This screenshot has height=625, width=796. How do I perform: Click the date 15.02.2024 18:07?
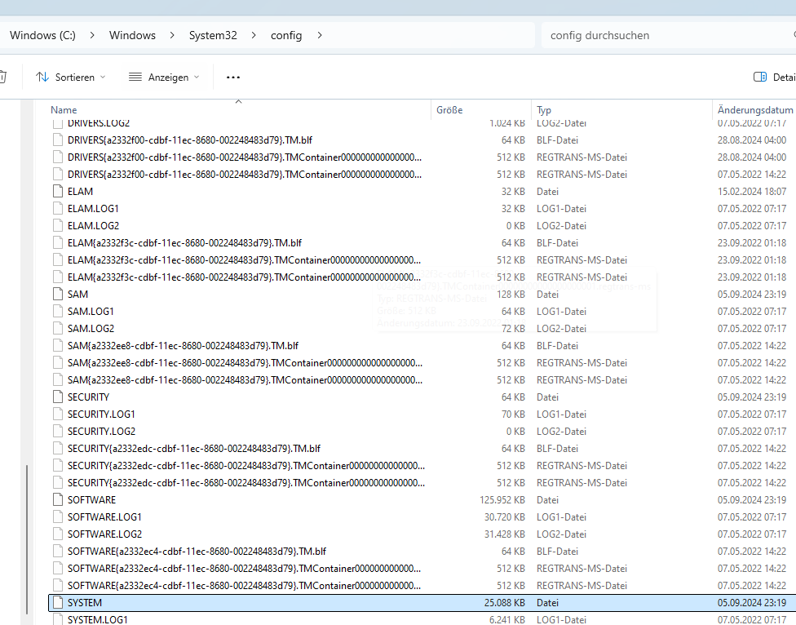(x=752, y=192)
